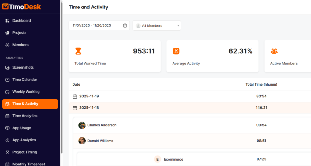
Task: Collapse the 2025-11-18 date row
Action: (190, 108)
